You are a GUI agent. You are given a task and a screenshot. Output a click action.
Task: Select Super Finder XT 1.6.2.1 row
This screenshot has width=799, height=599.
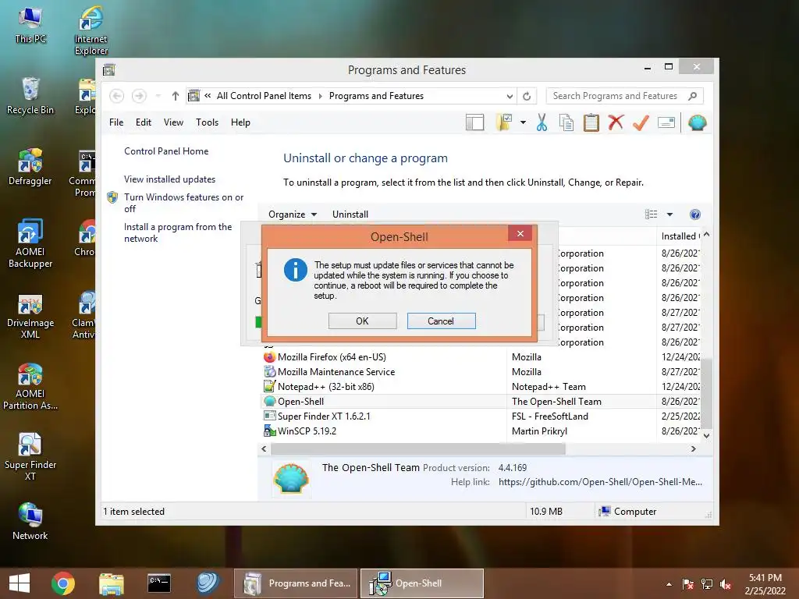click(481, 416)
